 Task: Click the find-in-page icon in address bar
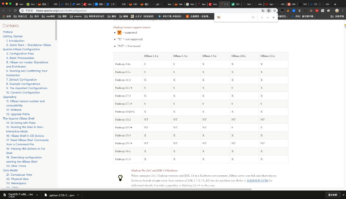click(269, 11)
